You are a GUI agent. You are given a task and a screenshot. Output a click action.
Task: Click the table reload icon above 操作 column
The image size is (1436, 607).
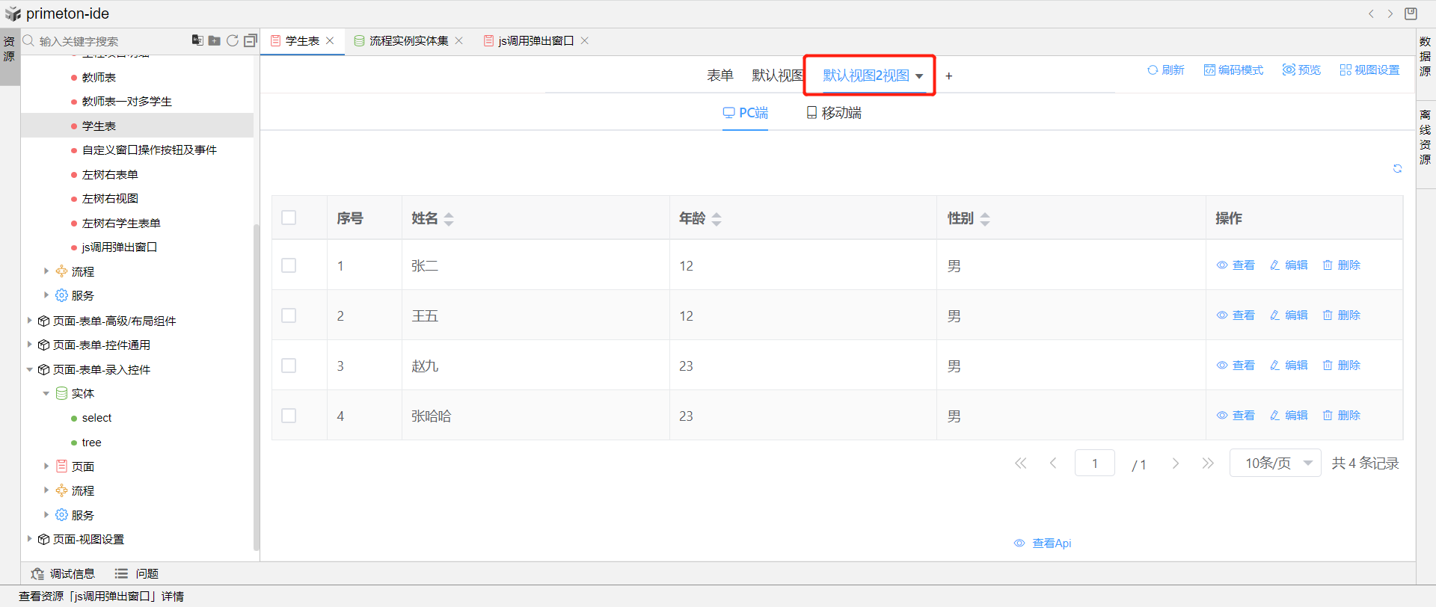1397,168
